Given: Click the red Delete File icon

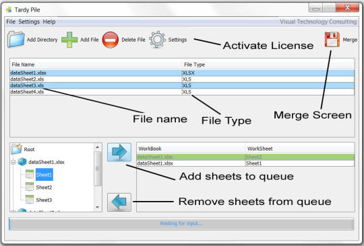Looking at the screenshot, I should coord(111,40).
